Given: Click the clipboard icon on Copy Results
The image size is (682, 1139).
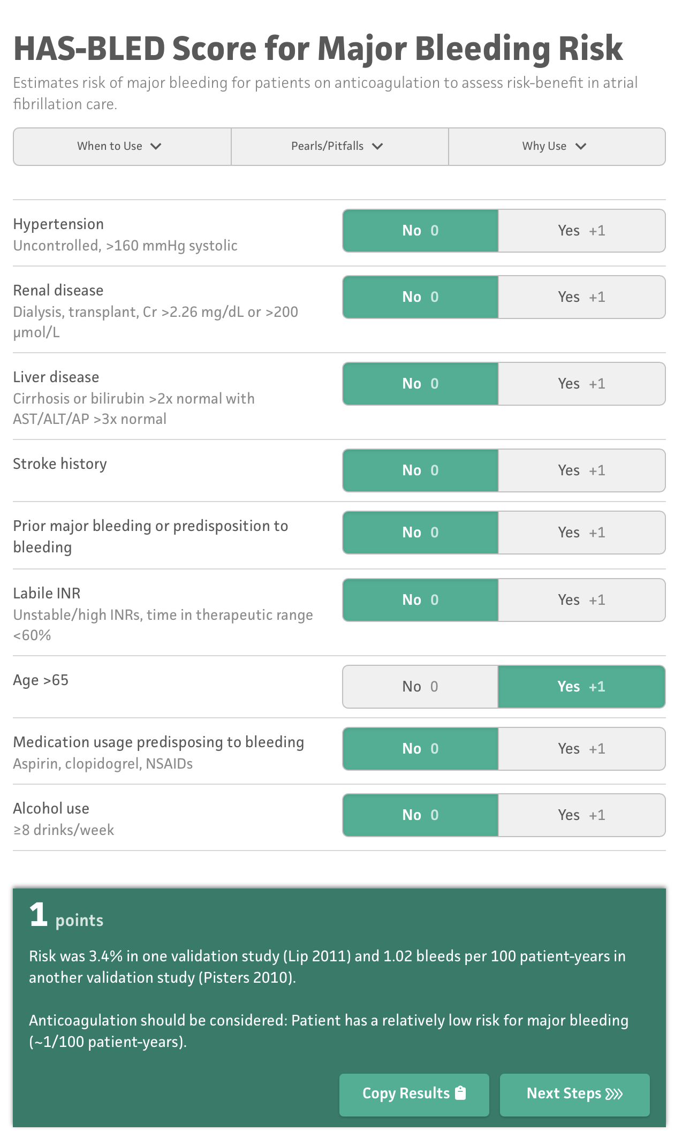Looking at the screenshot, I should (x=460, y=1092).
